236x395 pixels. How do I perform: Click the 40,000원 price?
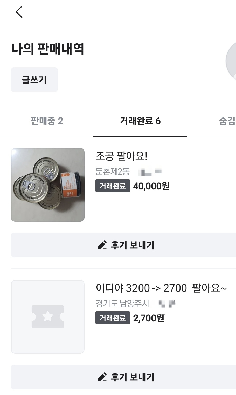tap(151, 186)
